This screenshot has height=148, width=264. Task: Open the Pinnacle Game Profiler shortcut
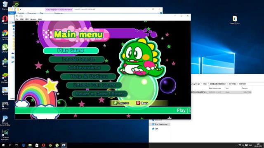pos(5,120)
